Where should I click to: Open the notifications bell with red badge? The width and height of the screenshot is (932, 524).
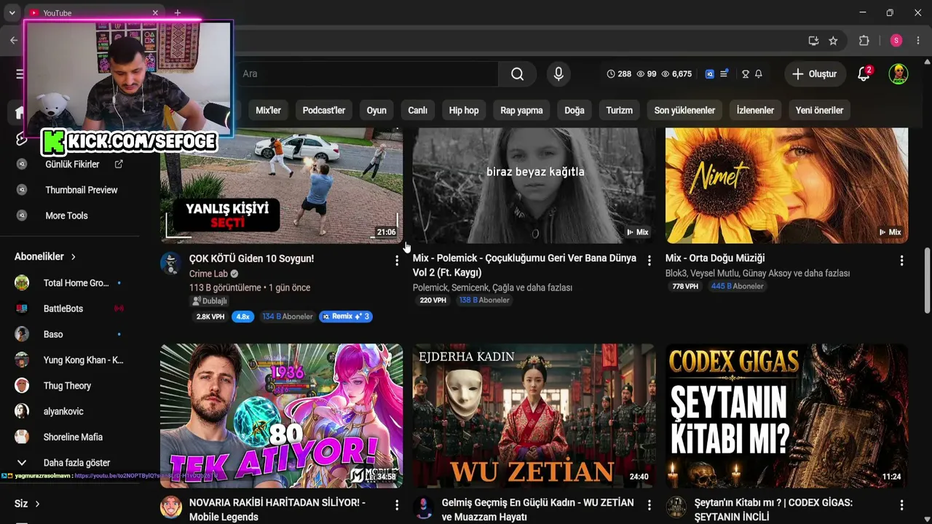[864, 74]
